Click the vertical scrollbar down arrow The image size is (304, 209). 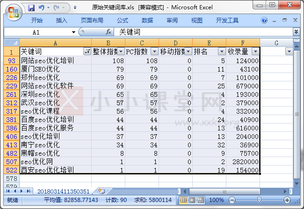pyautogui.click(x=297, y=183)
